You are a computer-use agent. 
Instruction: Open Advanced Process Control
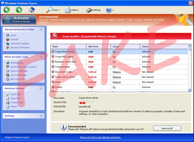(24, 67)
